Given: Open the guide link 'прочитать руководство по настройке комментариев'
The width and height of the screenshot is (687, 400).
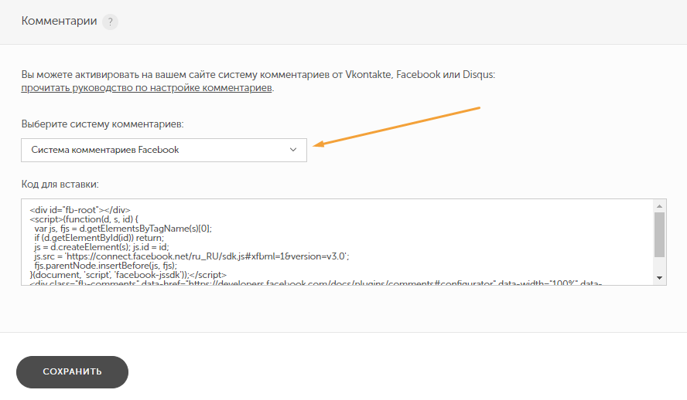Looking at the screenshot, I should click(x=147, y=88).
